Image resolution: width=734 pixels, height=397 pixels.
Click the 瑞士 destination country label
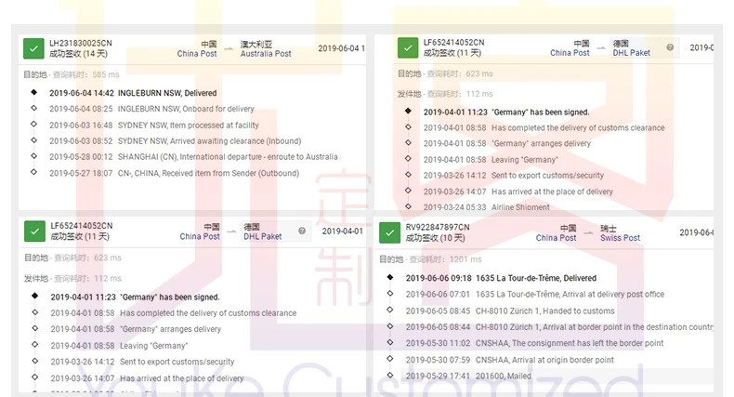(608, 229)
